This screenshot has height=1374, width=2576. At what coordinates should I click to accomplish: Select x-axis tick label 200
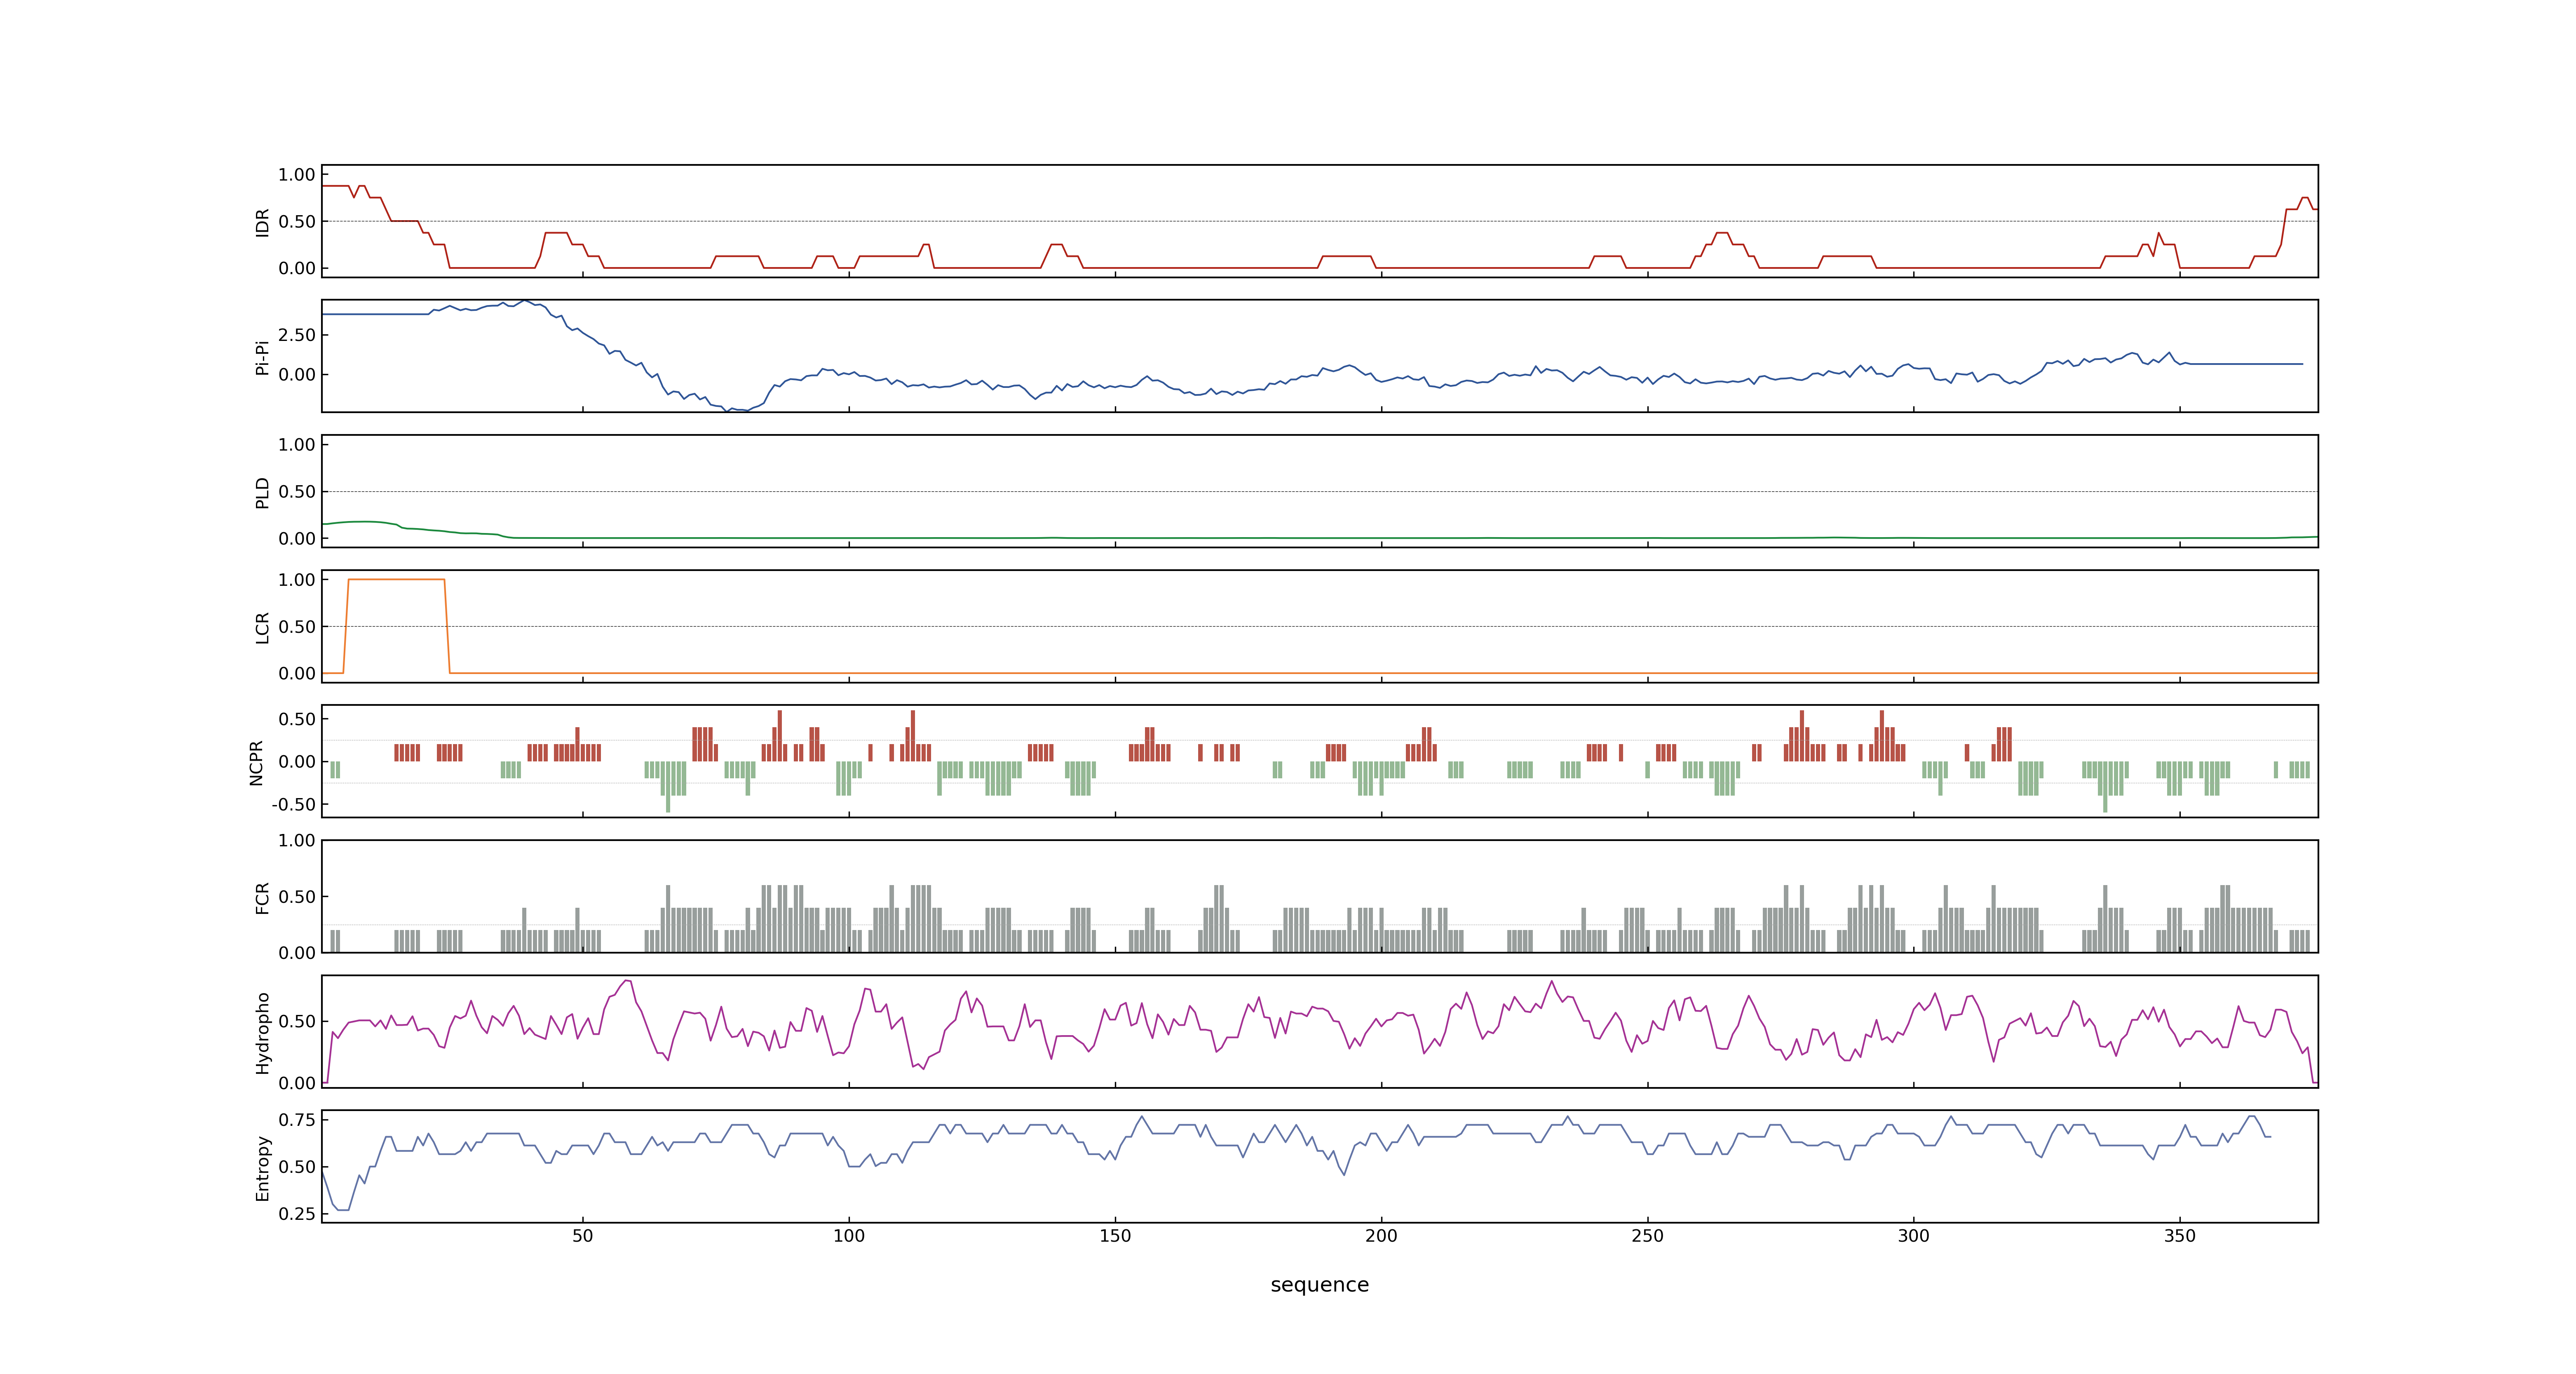click(x=1381, y=1236)
